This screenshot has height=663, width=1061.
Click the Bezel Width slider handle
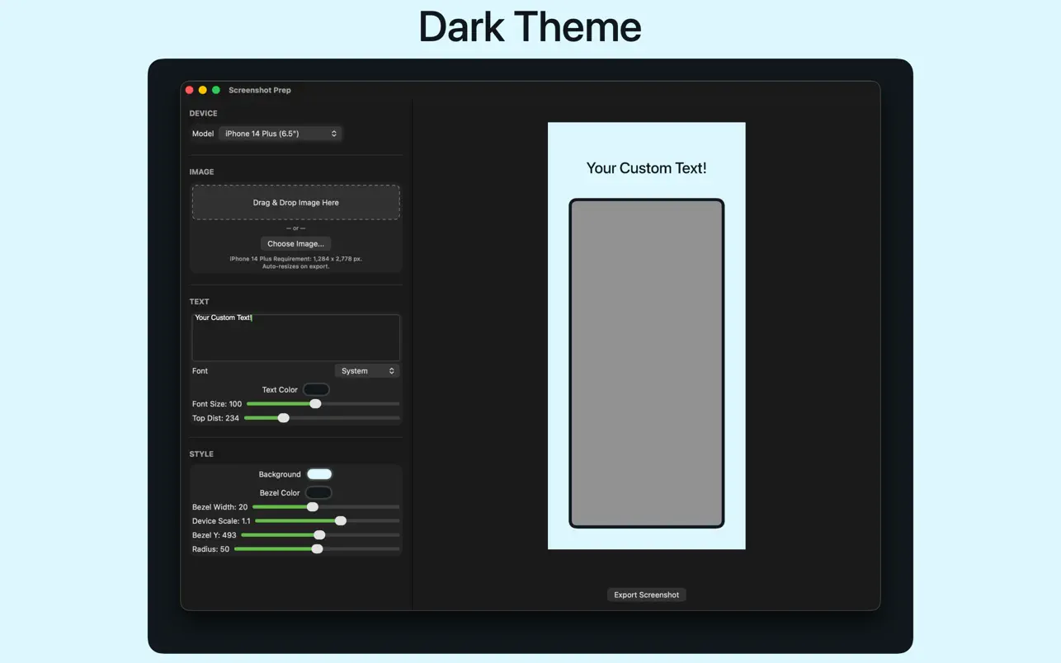(312, 507)
